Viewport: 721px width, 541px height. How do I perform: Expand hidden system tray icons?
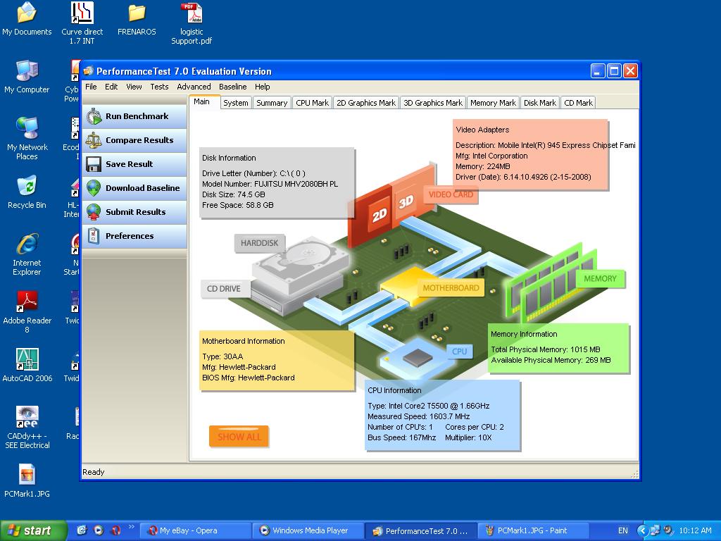[642, 530]
